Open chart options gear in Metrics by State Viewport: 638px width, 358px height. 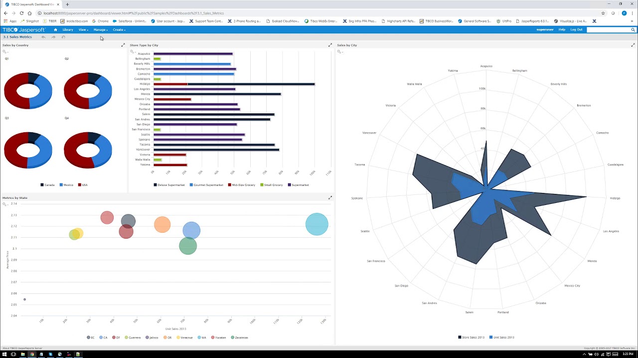coord(5,204)
